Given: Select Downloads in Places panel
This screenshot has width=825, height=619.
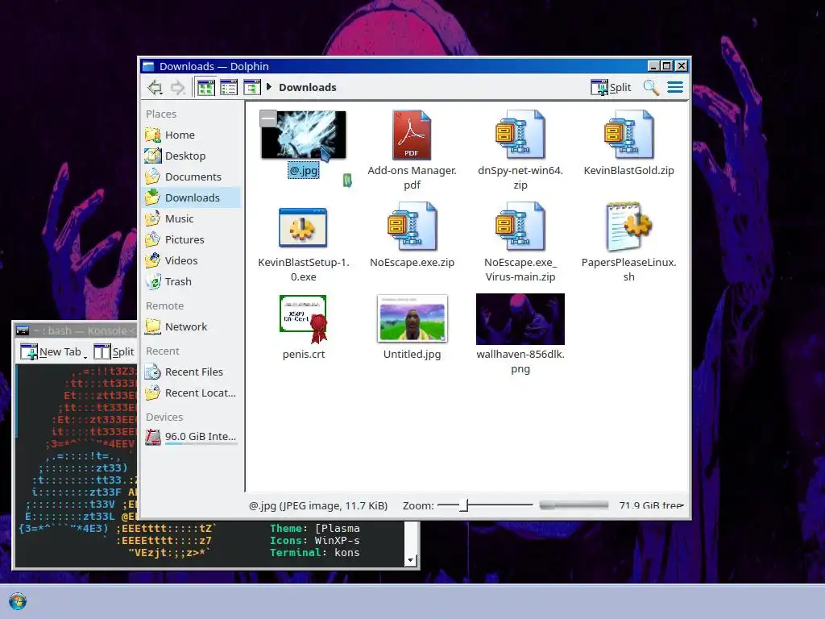Looking at the screenshot, I should pos(192,198).
